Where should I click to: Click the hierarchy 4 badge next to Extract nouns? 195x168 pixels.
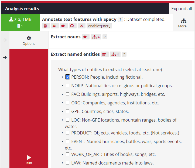click(x=96, y=37)
